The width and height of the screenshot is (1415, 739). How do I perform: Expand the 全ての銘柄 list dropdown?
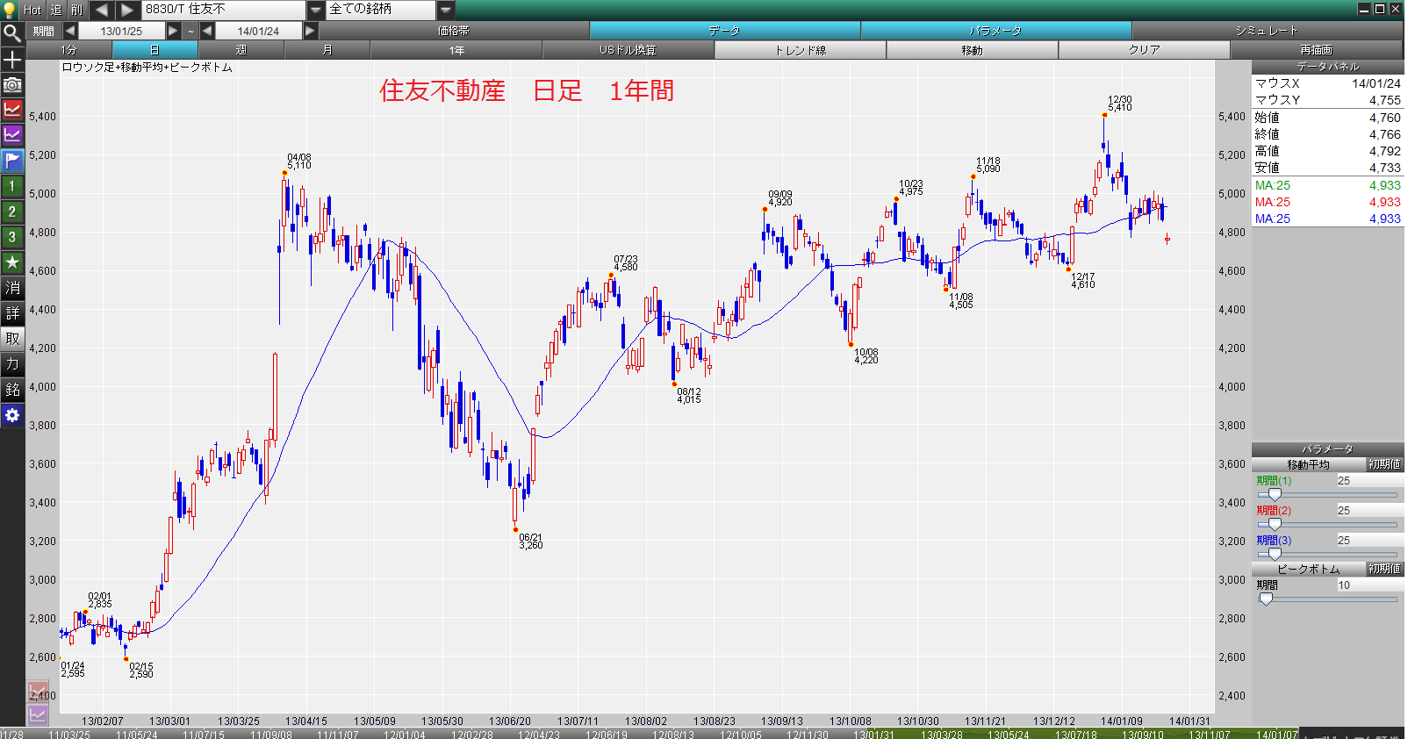click(446, 10)
